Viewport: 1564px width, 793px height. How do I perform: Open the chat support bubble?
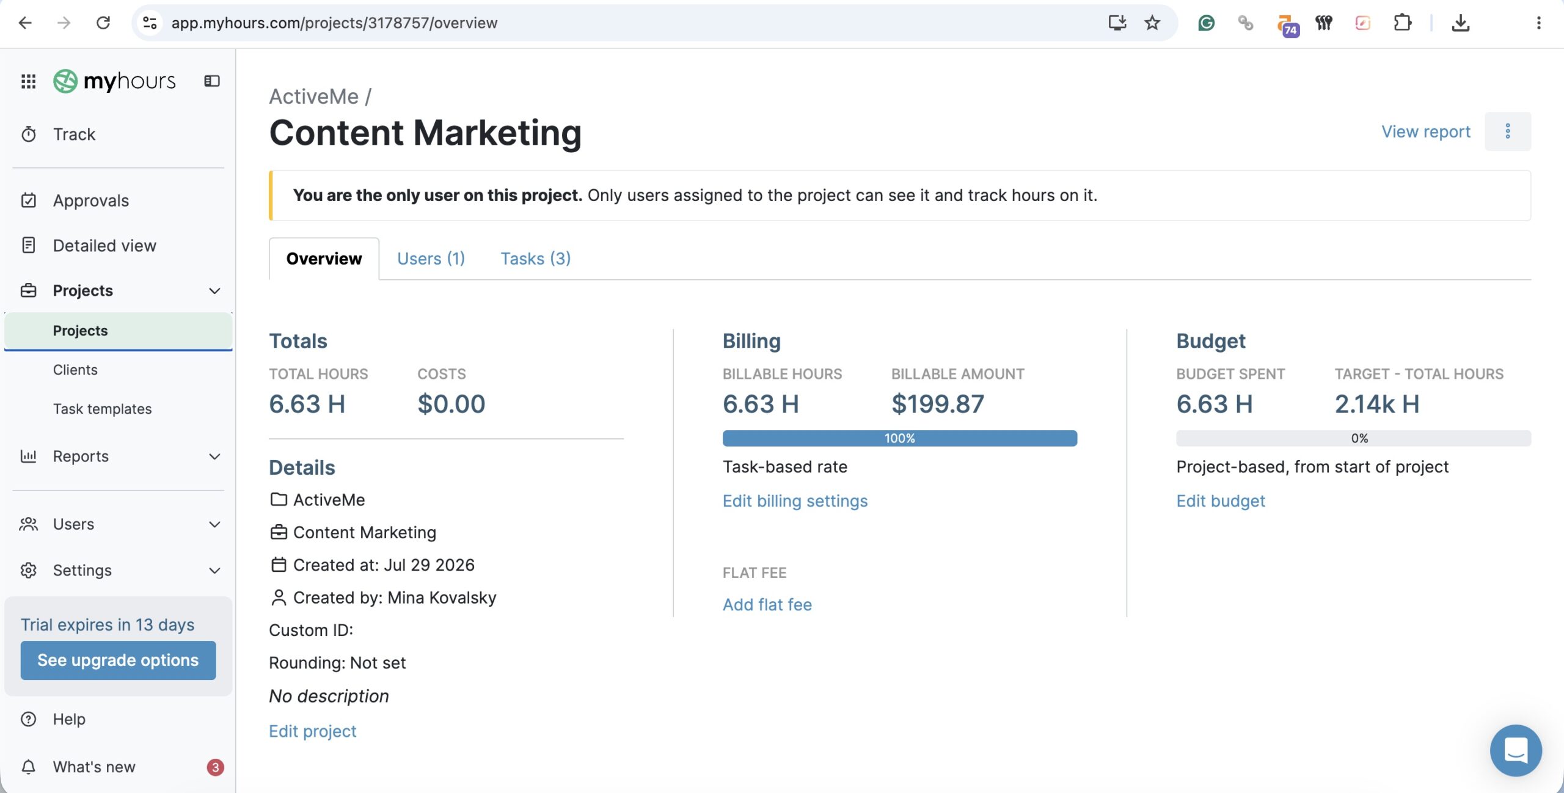click(1516, 750)
